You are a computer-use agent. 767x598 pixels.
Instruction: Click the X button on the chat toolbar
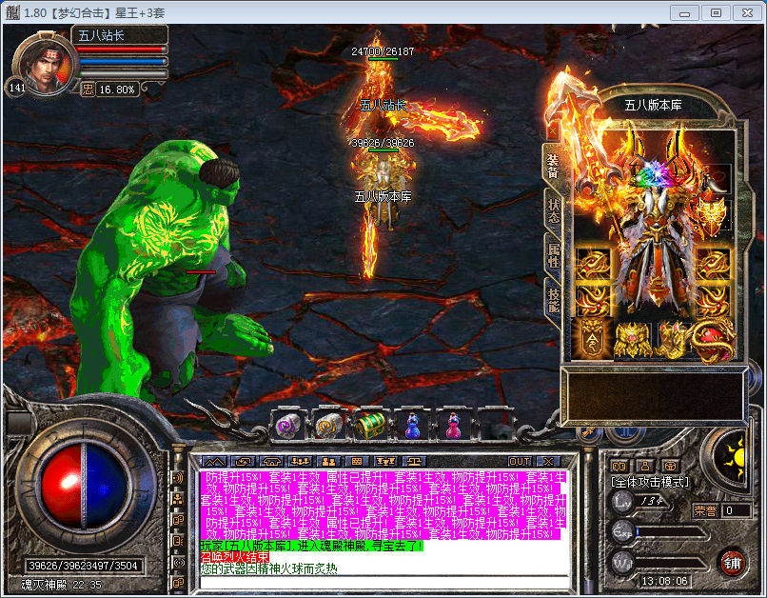coord(548,462)
